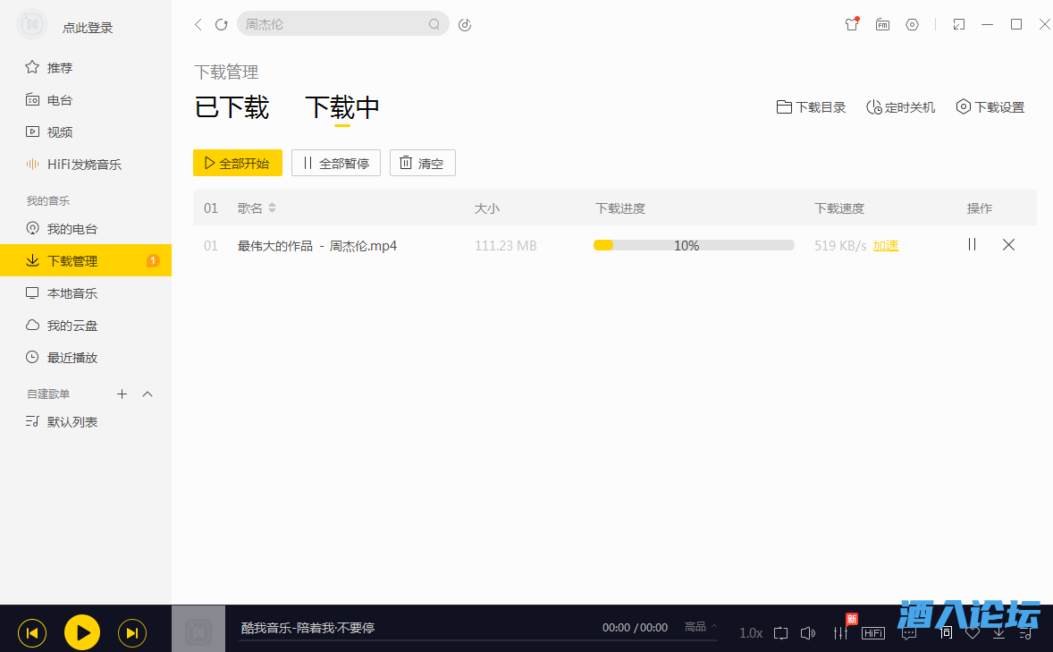
Task: Open the equalizer sound effects icon
Action: (840, 632)
